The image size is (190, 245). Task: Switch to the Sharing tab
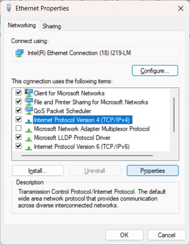51,26
